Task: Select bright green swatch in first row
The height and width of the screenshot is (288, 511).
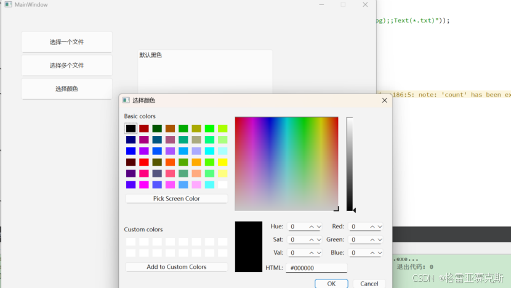Action: click(x=209, y=129)
